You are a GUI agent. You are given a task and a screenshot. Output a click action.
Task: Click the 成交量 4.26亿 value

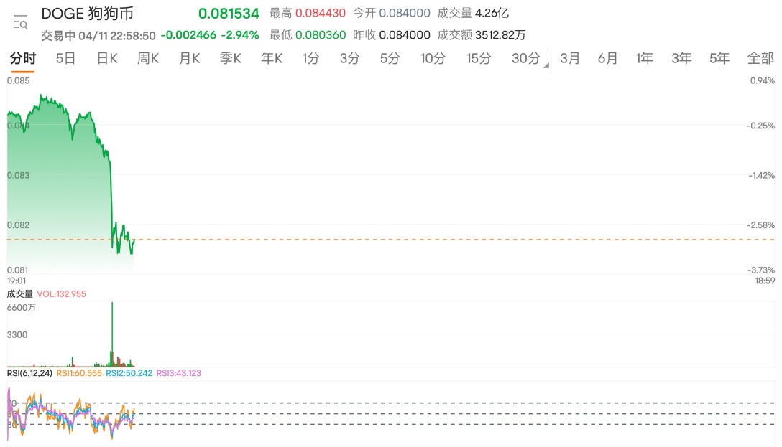[491, 13]
